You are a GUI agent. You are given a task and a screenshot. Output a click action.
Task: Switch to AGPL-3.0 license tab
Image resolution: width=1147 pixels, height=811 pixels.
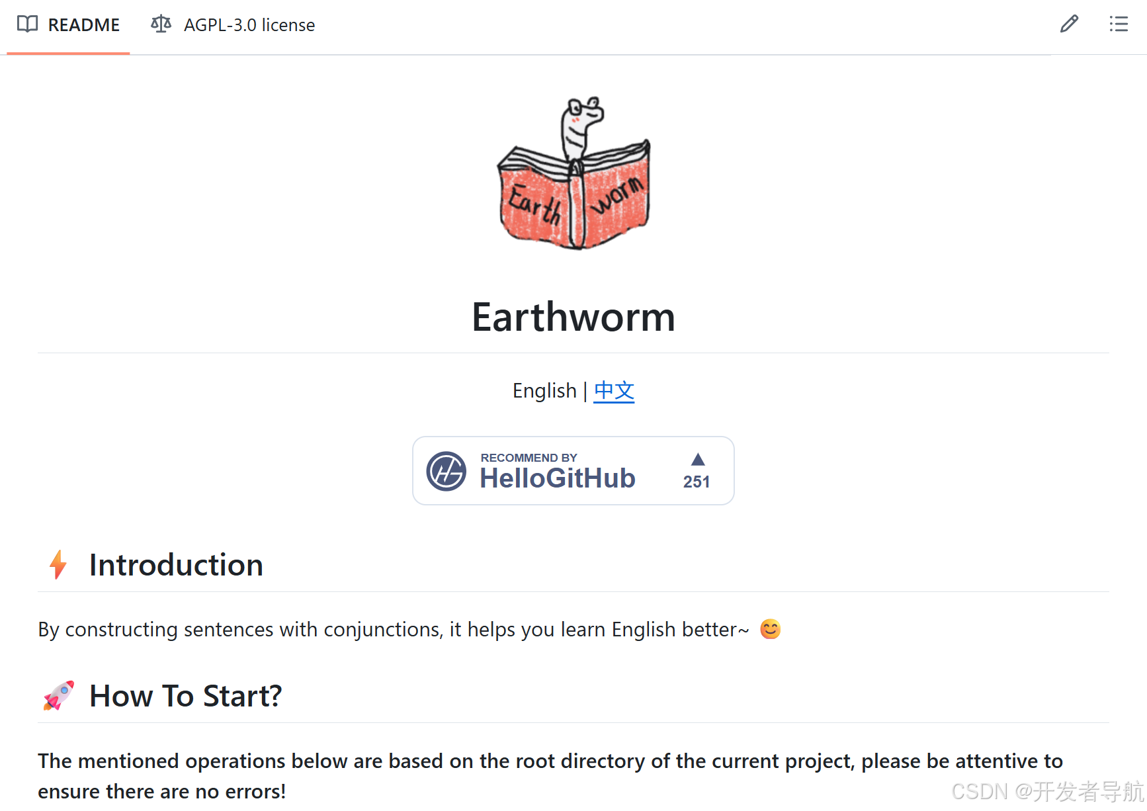pos(233,25)
